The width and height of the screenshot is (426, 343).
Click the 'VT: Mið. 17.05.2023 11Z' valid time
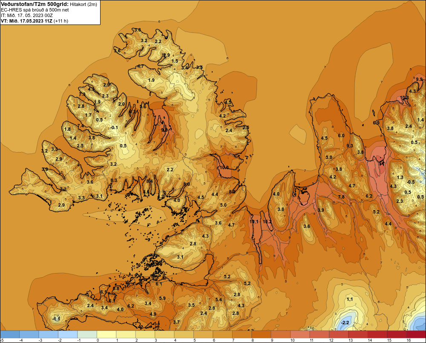click(26, 21)
